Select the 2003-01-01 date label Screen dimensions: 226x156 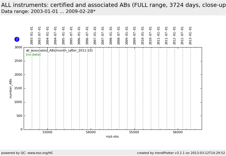pos(32,35)
